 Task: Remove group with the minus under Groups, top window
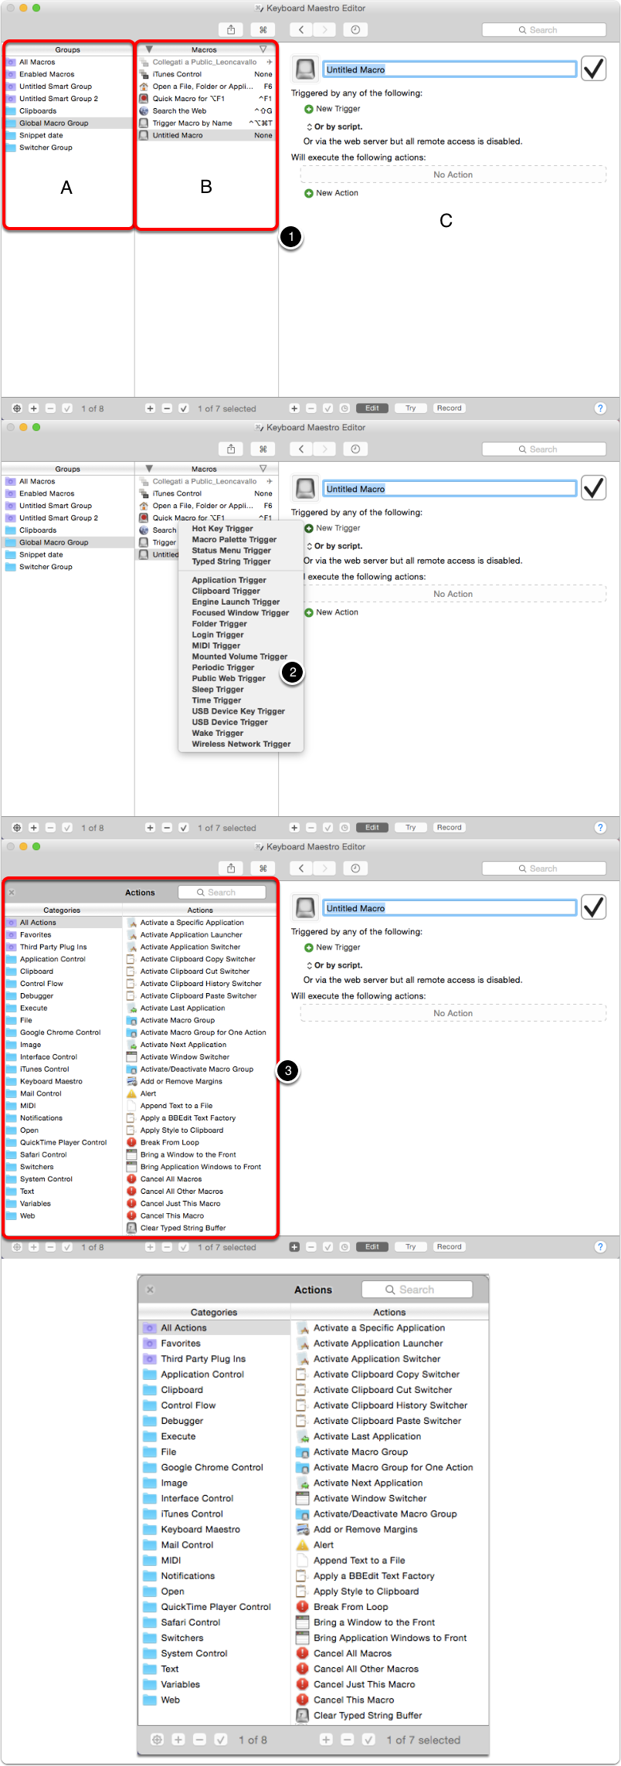coord(50,408)
